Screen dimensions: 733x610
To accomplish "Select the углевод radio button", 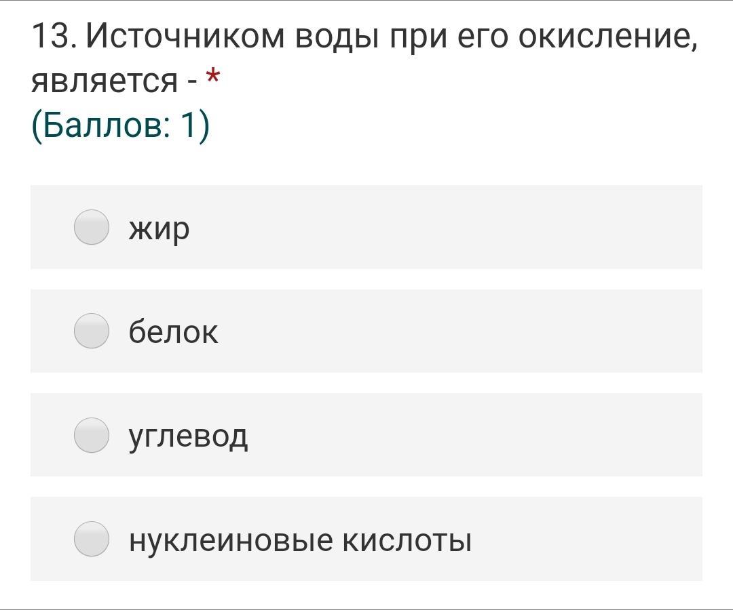I will click(92, 435).
